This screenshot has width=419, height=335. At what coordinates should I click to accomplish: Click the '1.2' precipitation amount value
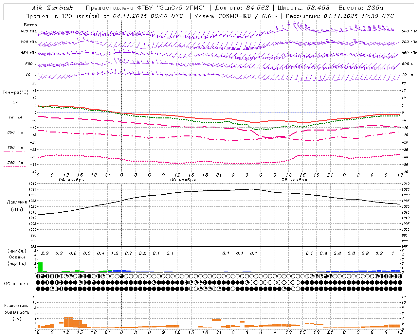[x=115, y=254]
